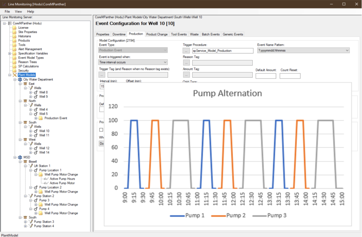Click the Products folder icon
362x237 pixels.
click(x=14, y=41)
